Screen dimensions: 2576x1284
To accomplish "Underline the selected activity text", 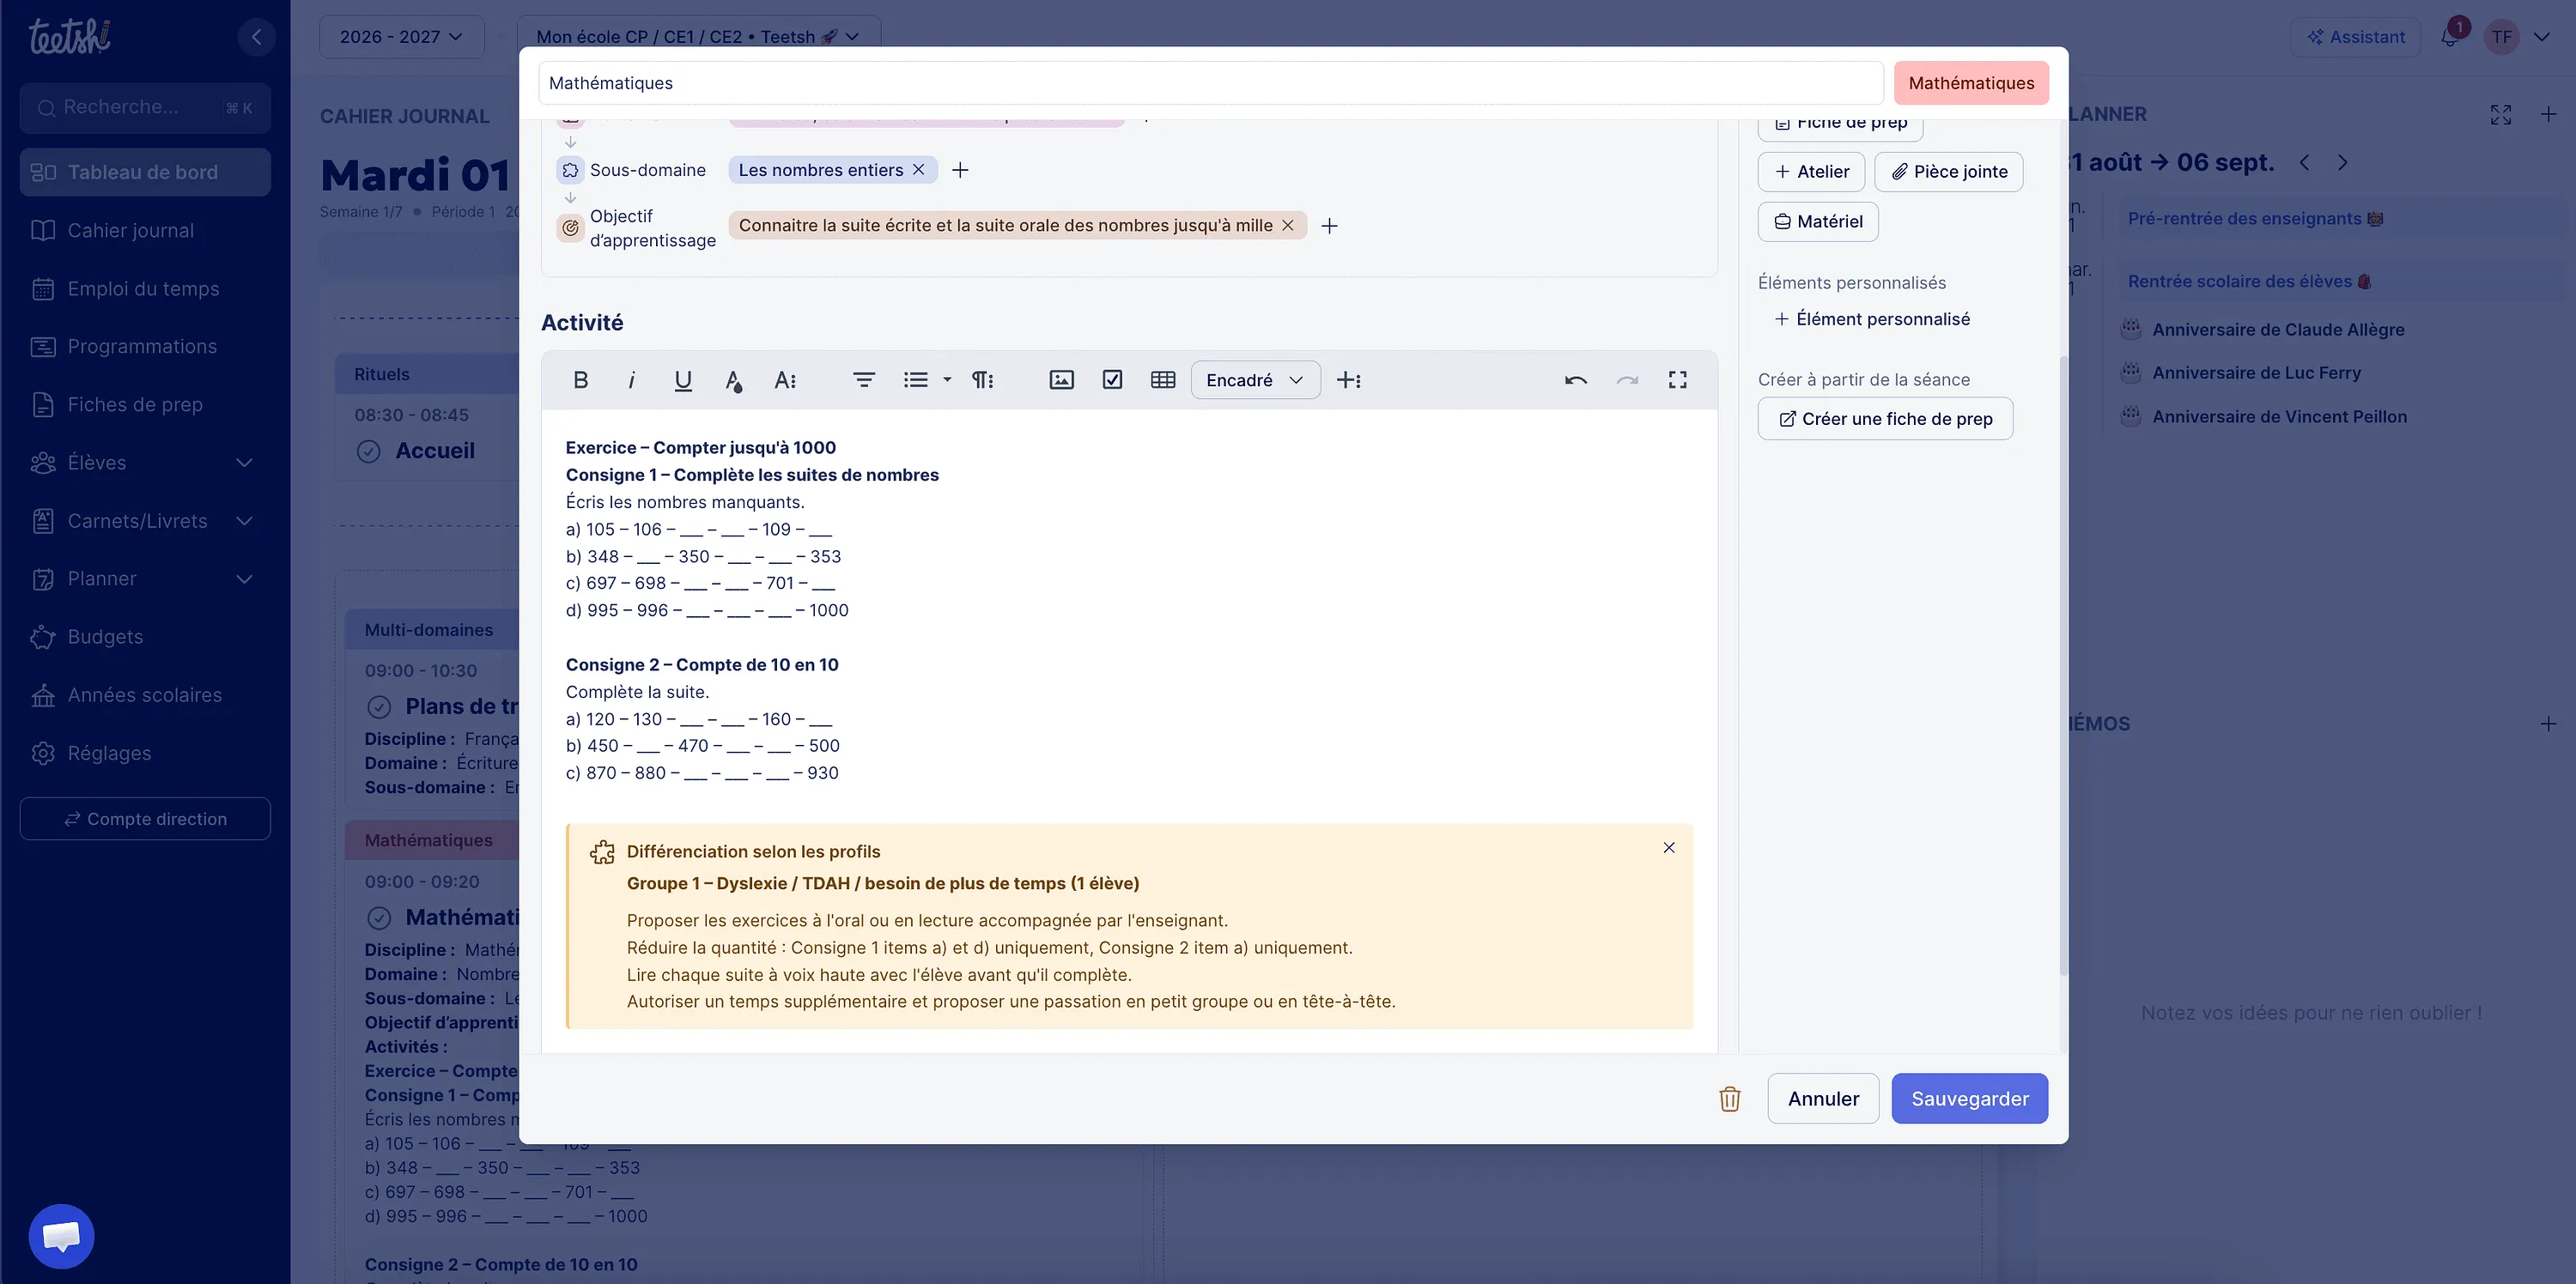I will tap(683, 379).
